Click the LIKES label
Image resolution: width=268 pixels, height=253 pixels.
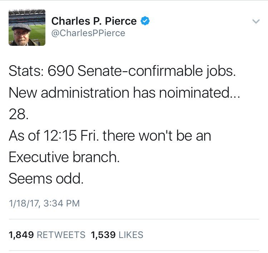tap(130, 235)
